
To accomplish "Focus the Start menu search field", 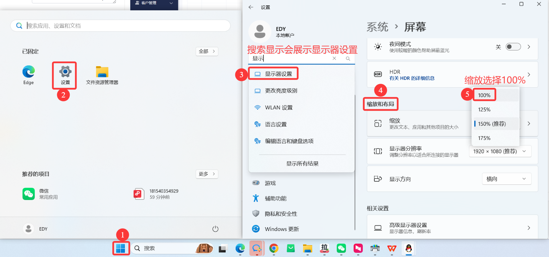I will pyautogui.click(x=120, y=26).
